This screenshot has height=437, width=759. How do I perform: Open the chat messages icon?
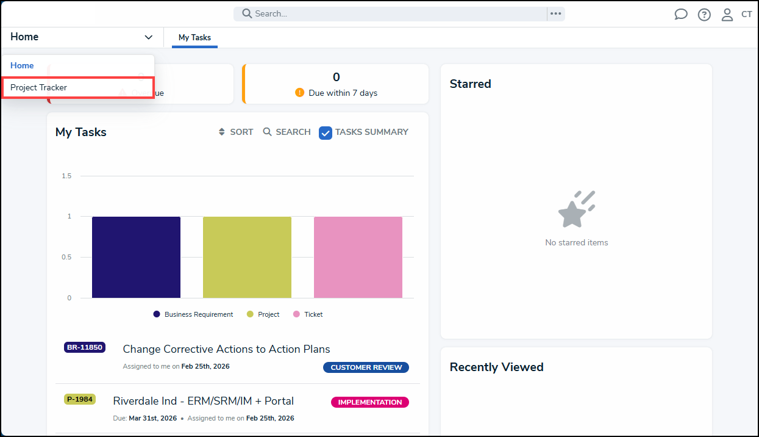[681, 15]
